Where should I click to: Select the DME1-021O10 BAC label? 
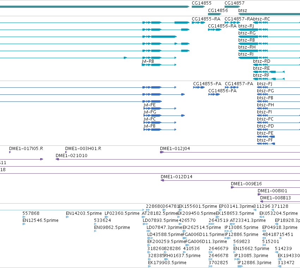(71, 156)
